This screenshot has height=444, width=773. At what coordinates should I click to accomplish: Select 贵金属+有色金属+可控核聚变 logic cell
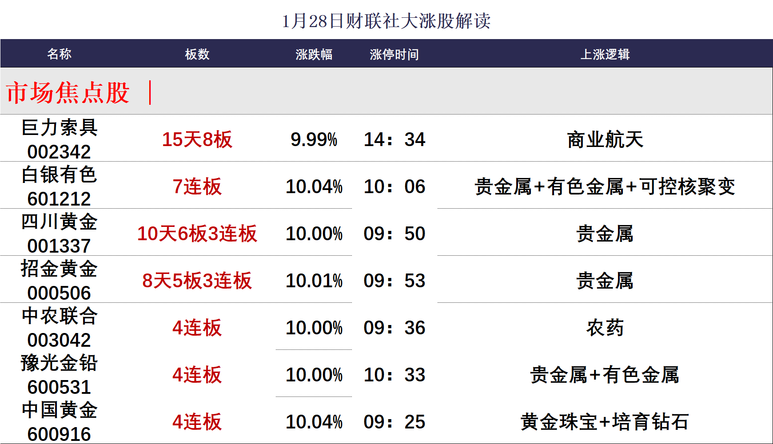pyautogui.click(x=605, y=186)
